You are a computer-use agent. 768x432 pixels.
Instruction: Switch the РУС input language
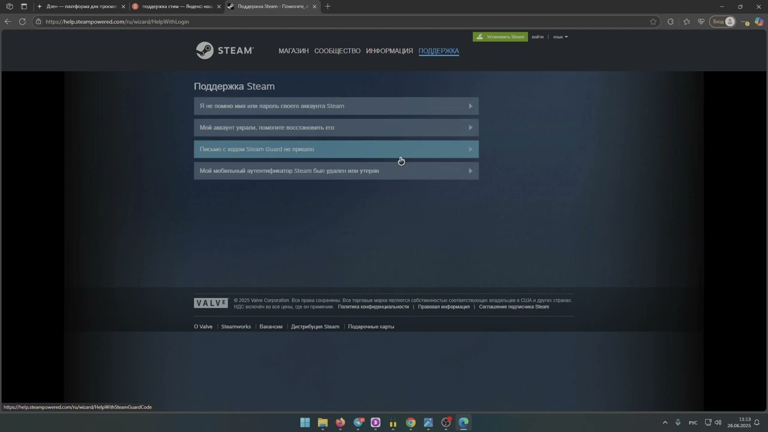click(x=693, y=422)
